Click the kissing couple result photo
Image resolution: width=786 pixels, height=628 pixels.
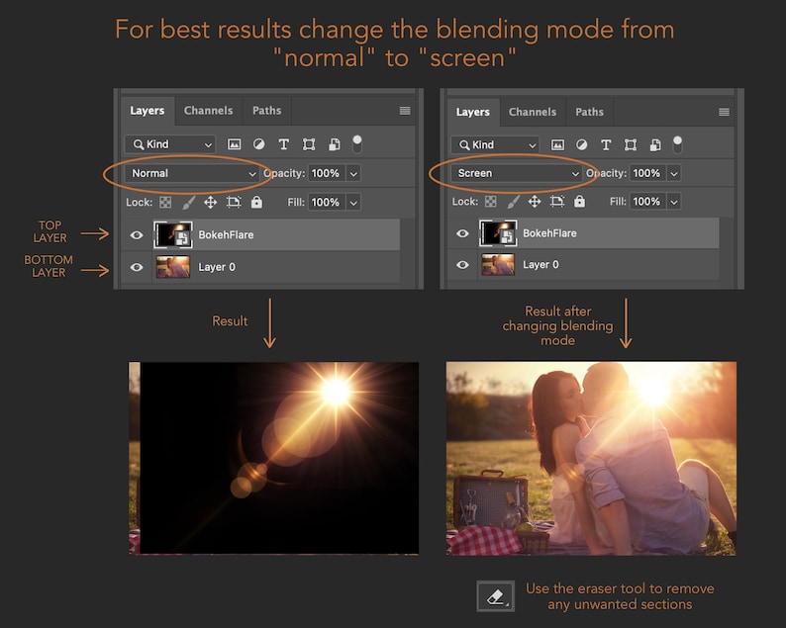coord(592,458)
